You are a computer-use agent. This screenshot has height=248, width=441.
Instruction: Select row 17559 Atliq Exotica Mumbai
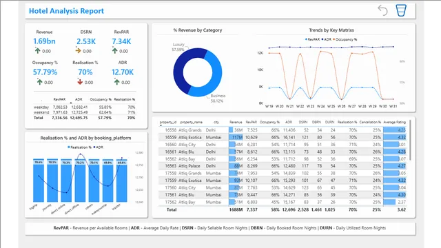point(283,180)
